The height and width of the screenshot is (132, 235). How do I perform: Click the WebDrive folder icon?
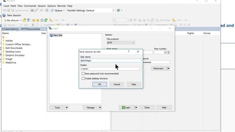click(3, 63)
